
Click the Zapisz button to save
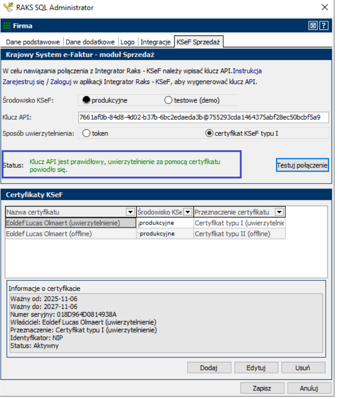(x=262, y=388)
